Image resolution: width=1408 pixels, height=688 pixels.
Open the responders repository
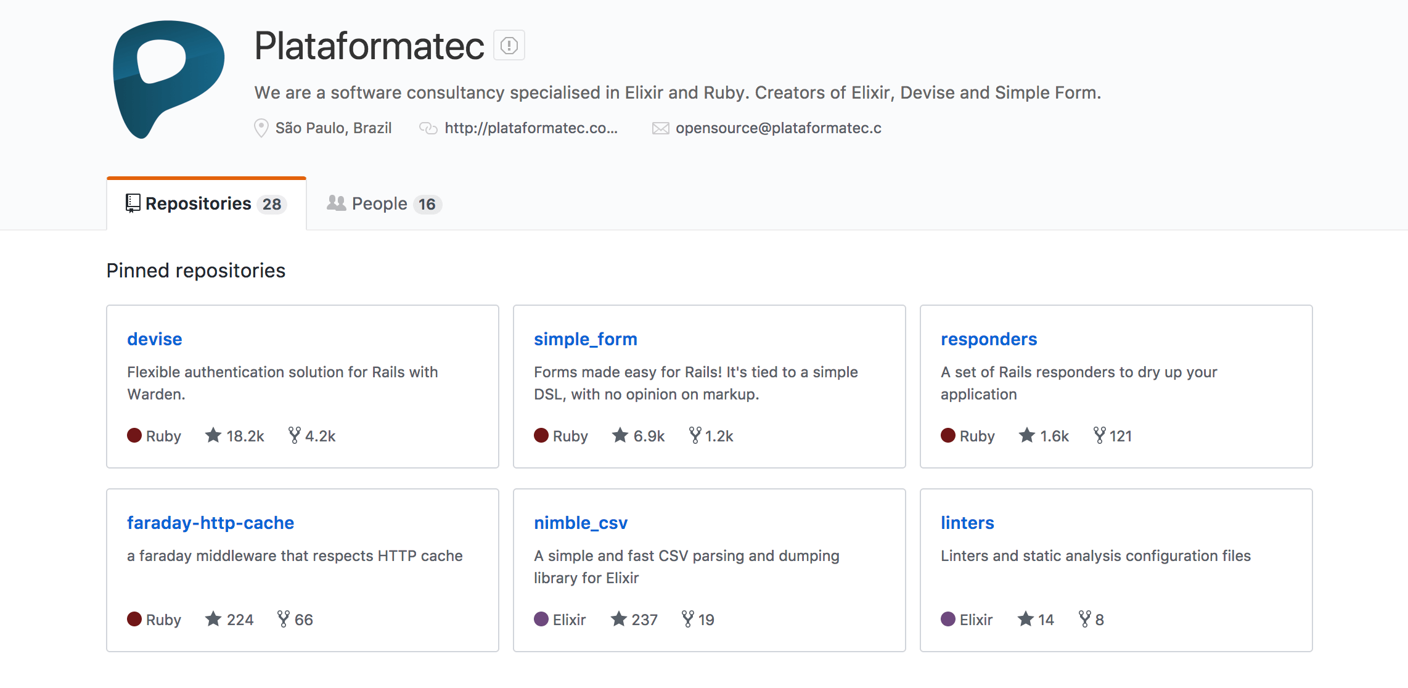click(x=989, y=339)
